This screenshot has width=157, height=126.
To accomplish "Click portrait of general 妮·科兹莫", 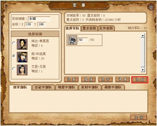I will [22, 57].
